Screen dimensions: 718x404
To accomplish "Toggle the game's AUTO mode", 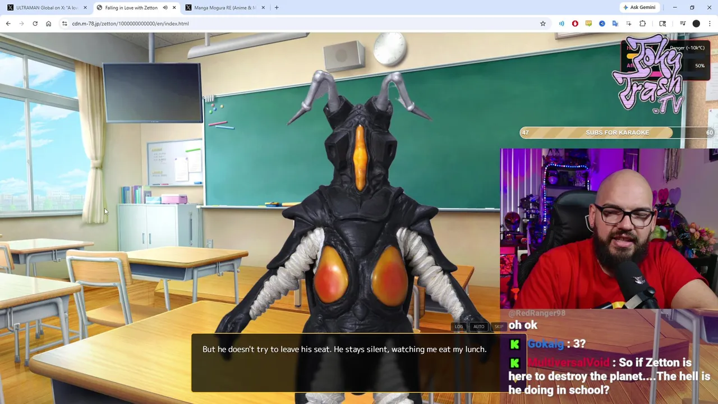I will pos(478,327).
